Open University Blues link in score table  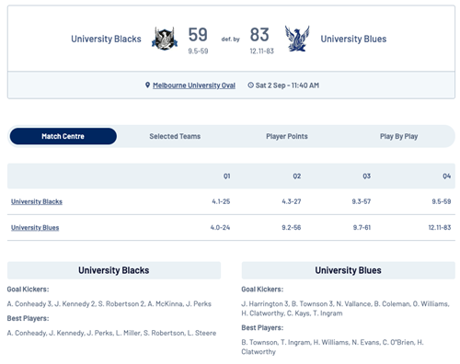coord(35,228)
